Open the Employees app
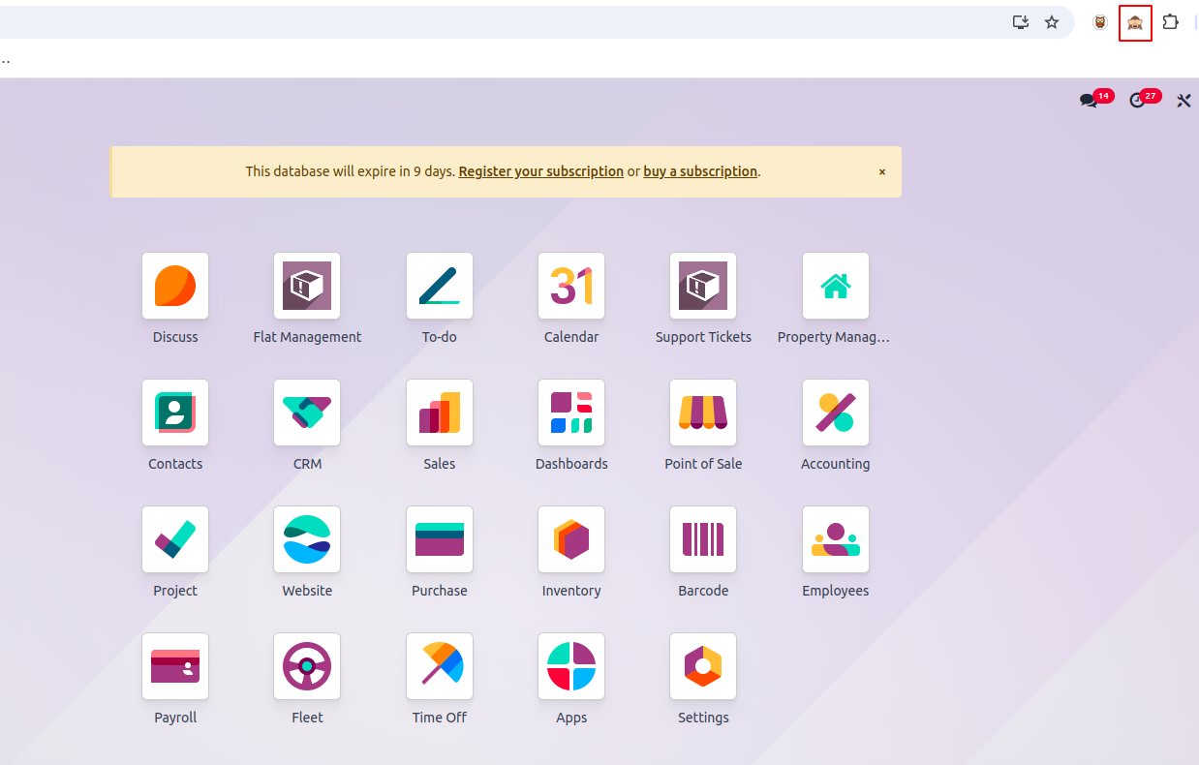 pos(836,539)
